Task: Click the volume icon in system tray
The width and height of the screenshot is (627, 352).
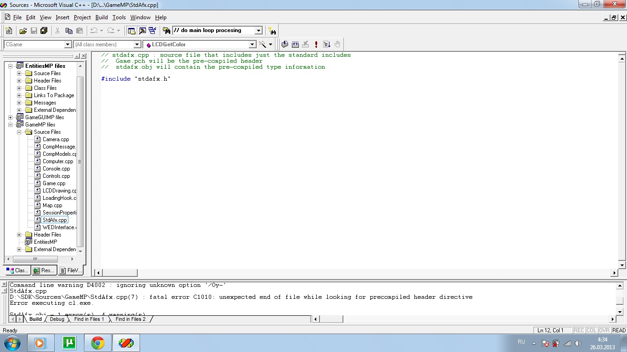Action: [578, 343]
